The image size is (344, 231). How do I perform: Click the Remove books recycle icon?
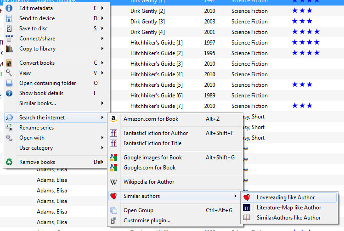pos(9,162)
